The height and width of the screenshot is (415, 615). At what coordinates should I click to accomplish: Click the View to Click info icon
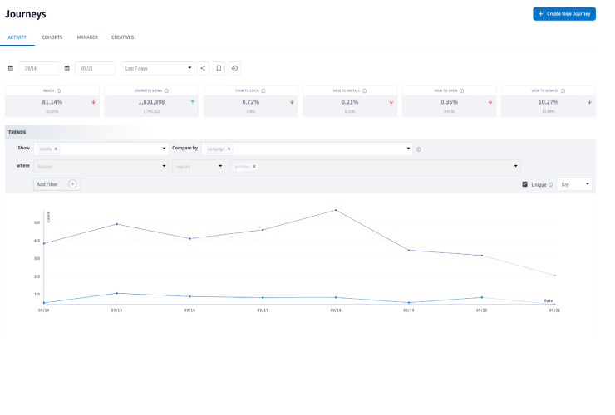click(x=263, y=91)
